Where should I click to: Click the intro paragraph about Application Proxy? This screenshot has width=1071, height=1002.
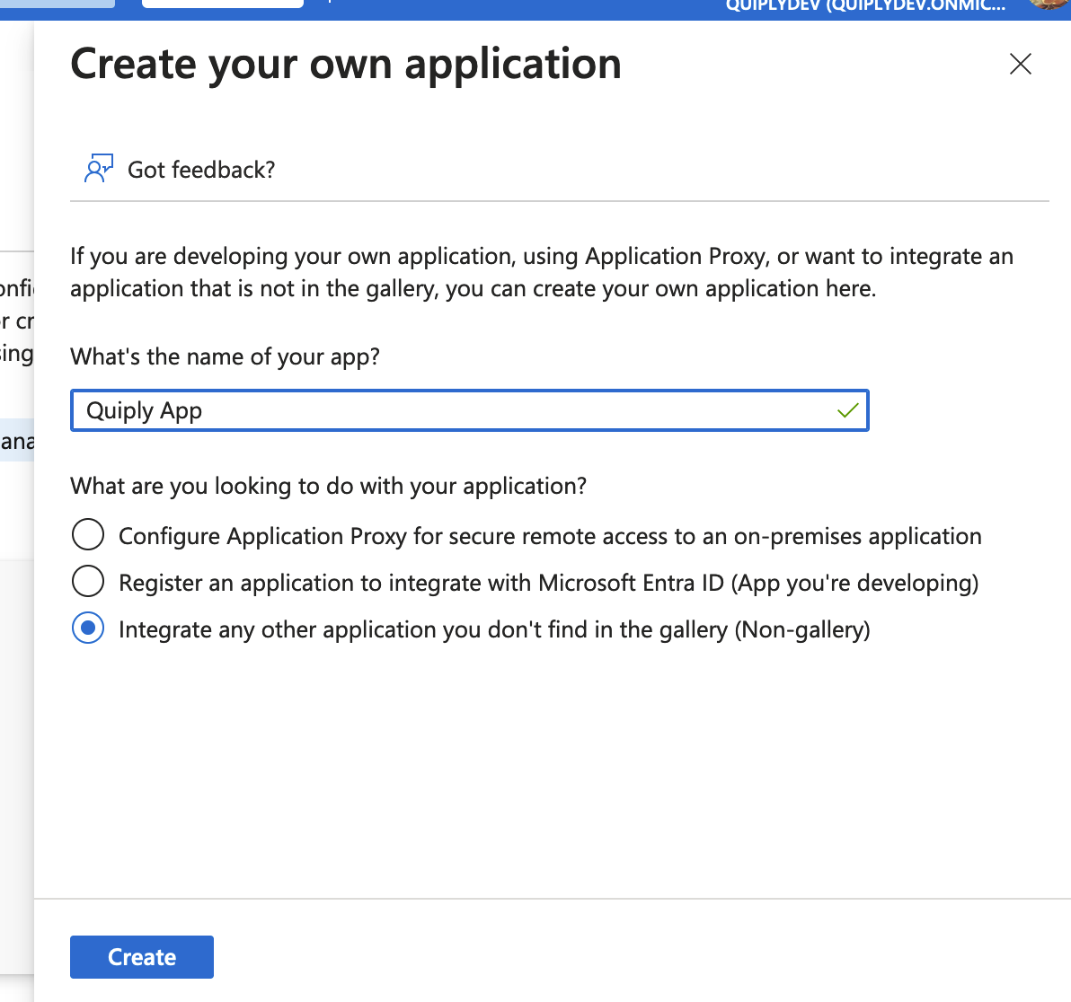[x=542, y=272]
